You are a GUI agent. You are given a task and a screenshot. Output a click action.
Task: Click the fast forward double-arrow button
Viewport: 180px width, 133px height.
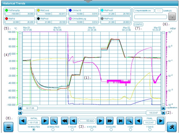point(110,121)
